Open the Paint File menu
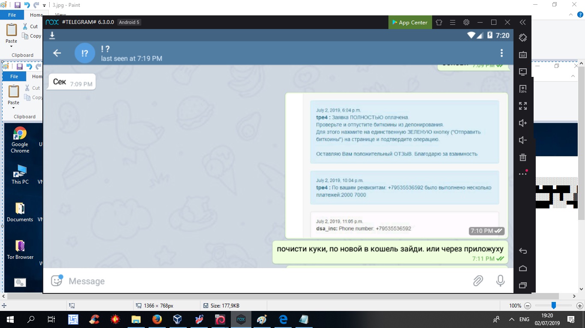The height and width of the screenshot is (328, 585). click(x=12, y=15)
